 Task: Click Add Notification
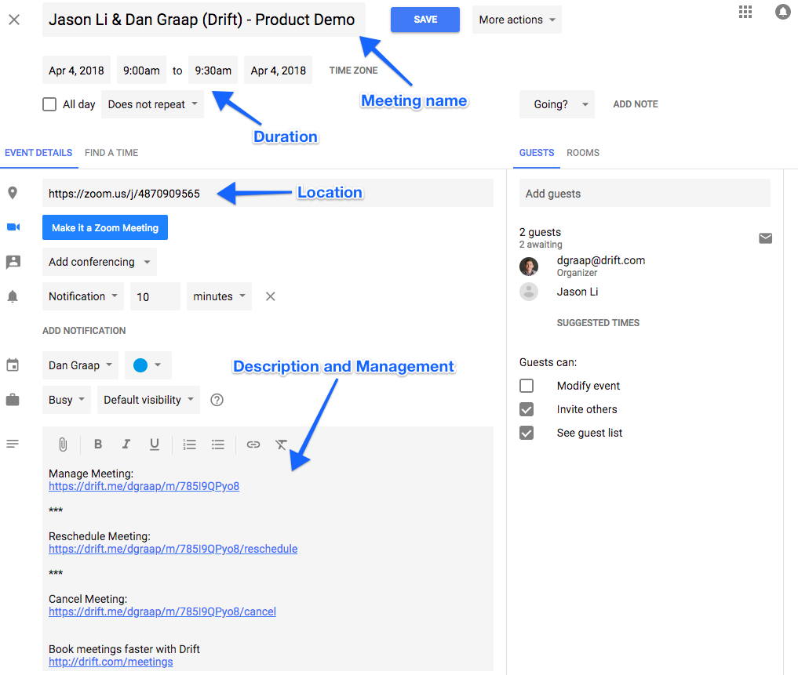tap(84, 331)
